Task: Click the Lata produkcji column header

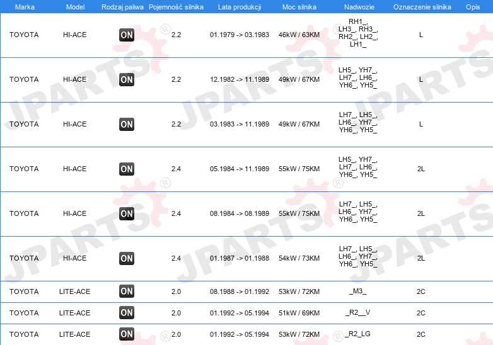Action: click(x=240, y=7)
